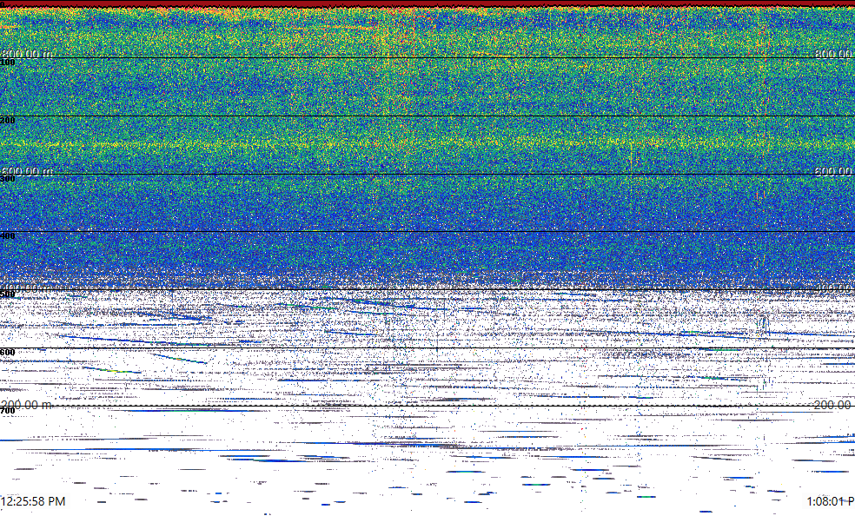Select the bold 300 grid line label
855x516 pixels.
tap(8, 178)
